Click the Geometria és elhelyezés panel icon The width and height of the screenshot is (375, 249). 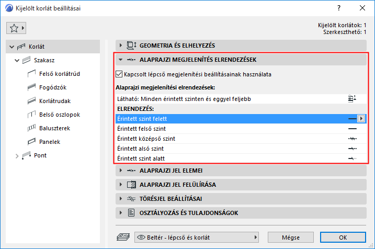point(131,46)
